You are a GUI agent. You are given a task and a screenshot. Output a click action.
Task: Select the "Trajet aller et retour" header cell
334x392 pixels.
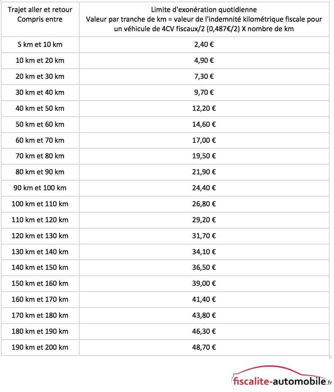(x=40, y=15)
